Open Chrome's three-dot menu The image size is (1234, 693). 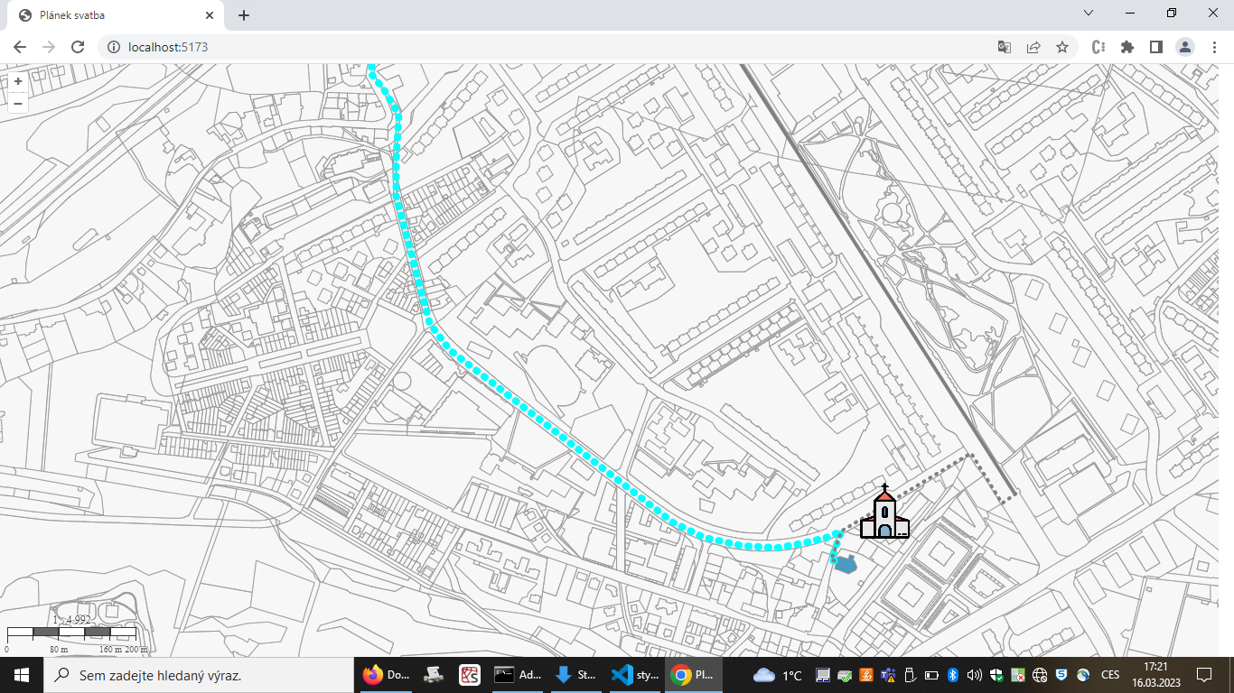1215,46
